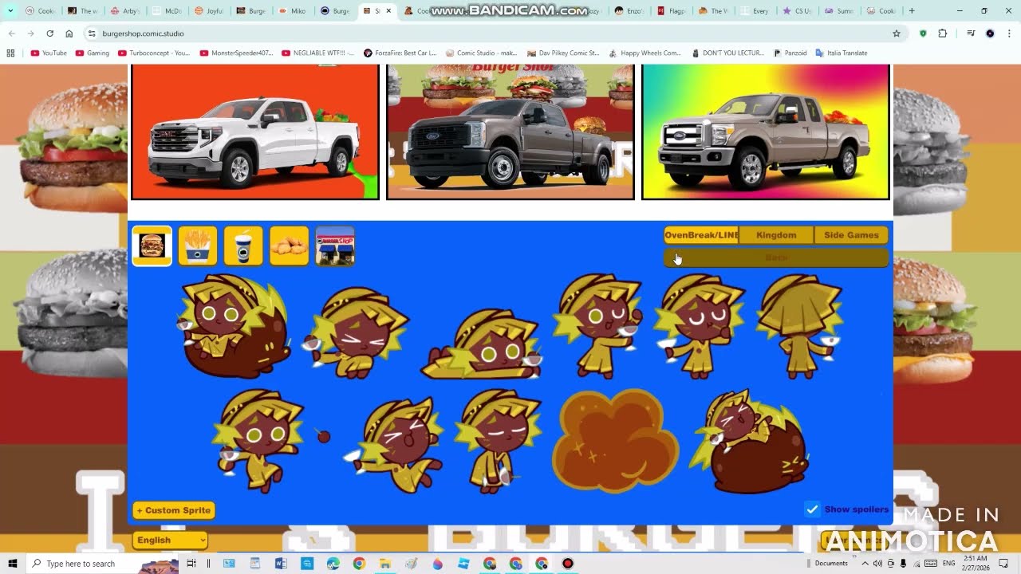Viewport: 1021px width, 574px height.
Task: Open the NEGLIABLE WTF!!! bookmark
Action: (318, 53)
